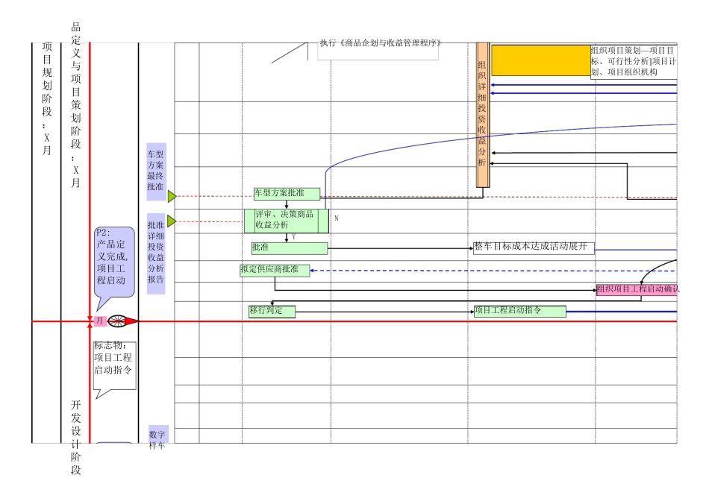Select the 车型方案批准 process box
The height and width of the screenshot is (501, 709).
[x=287, y=194]
